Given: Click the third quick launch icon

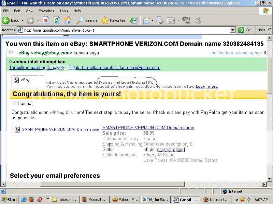Looking at the screenshot, I should (40, 200).
